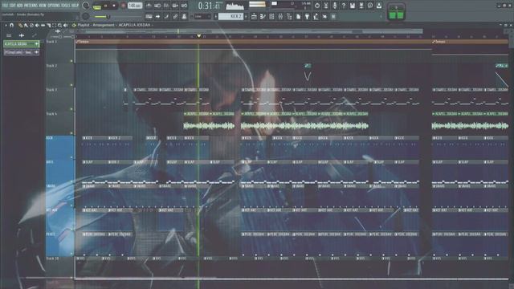This screenshot has width=514, height=289.
Task: Open the KICK 2 pattern selector
Action: pyautogui.click(x=230, y=16)
